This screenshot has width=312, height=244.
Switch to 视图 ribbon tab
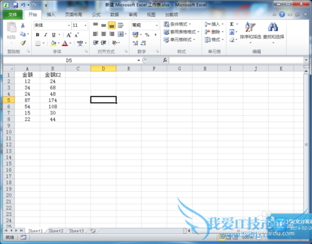click(x=151, y=14)
